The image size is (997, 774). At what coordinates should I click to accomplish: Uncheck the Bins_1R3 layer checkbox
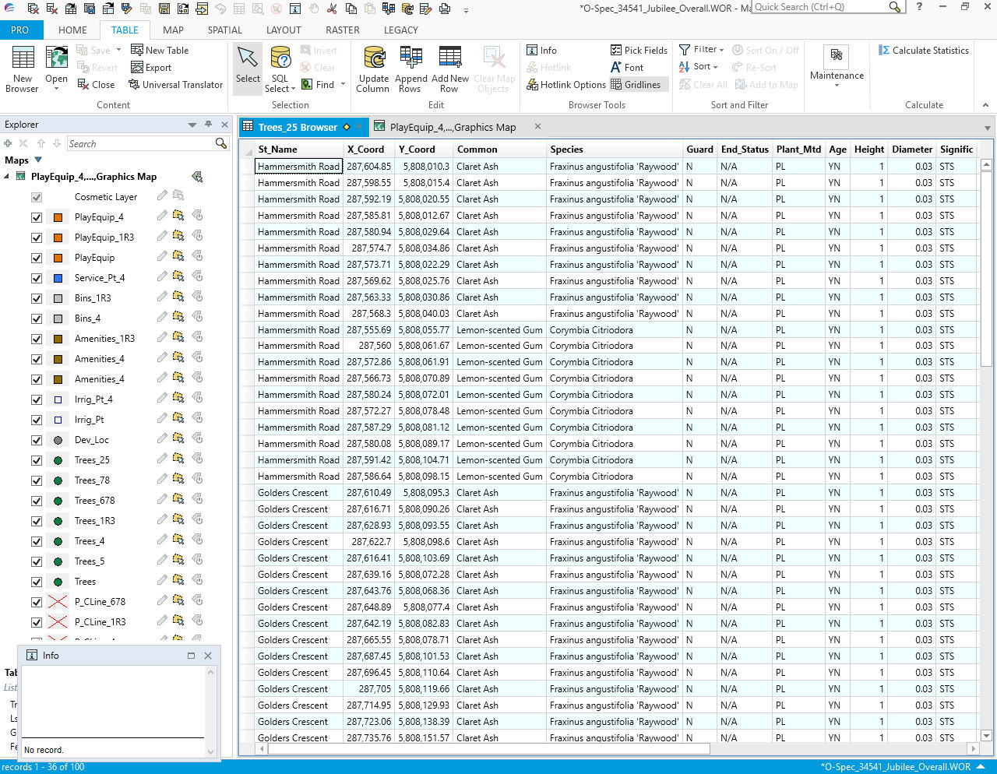pos(37,298)
